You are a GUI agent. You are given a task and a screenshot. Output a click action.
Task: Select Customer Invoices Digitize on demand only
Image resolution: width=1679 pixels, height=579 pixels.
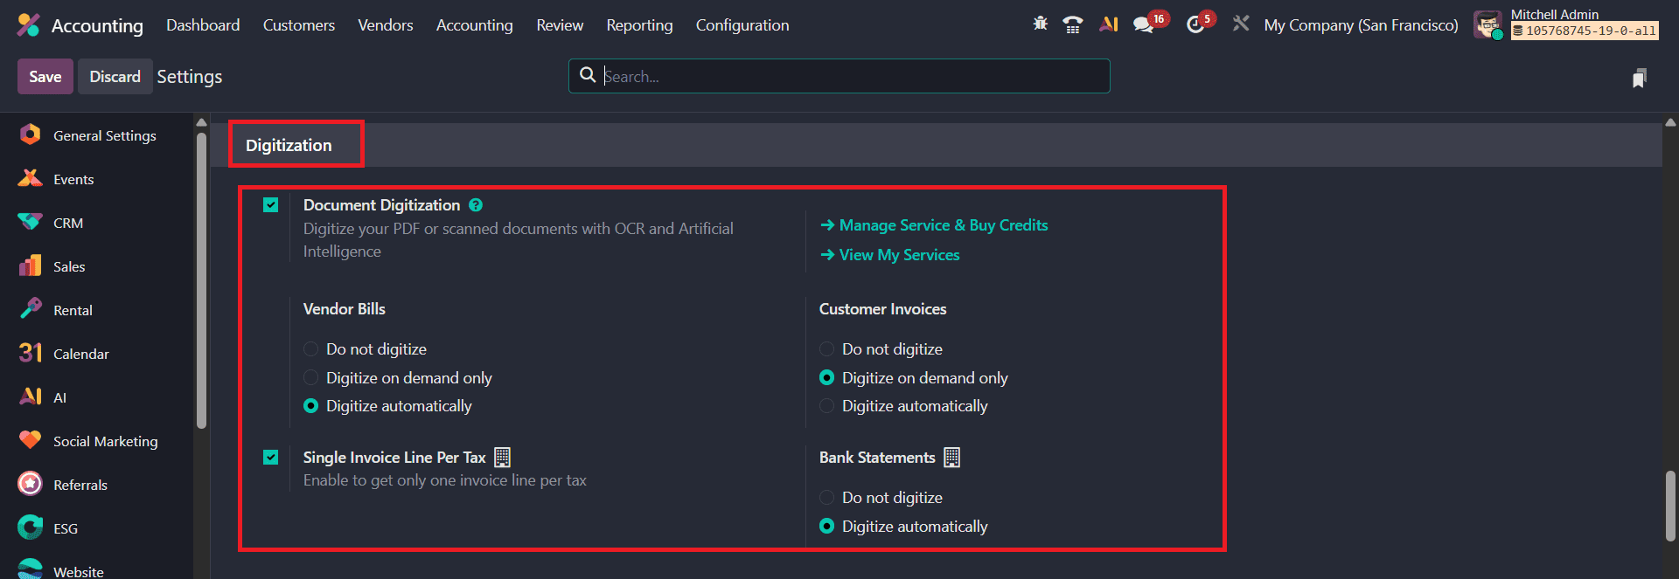coord(826,378)
